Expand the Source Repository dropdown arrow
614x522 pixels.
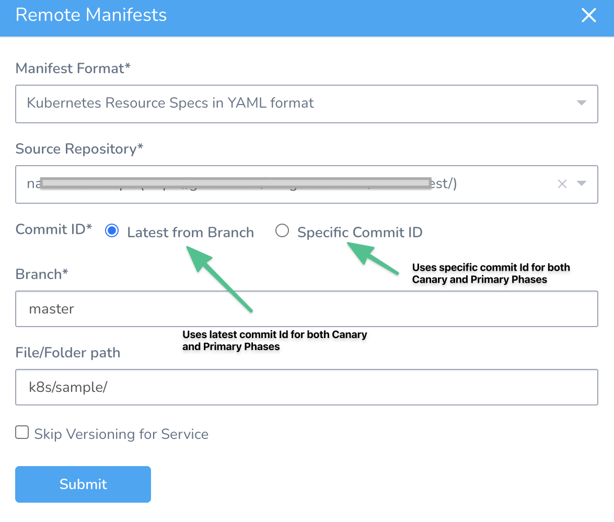581,183
